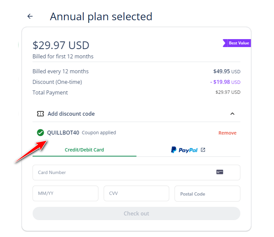This screenshot has height=237, width=274.
Task: Click the green coupon applied checkmark
Action: [40, 133]
